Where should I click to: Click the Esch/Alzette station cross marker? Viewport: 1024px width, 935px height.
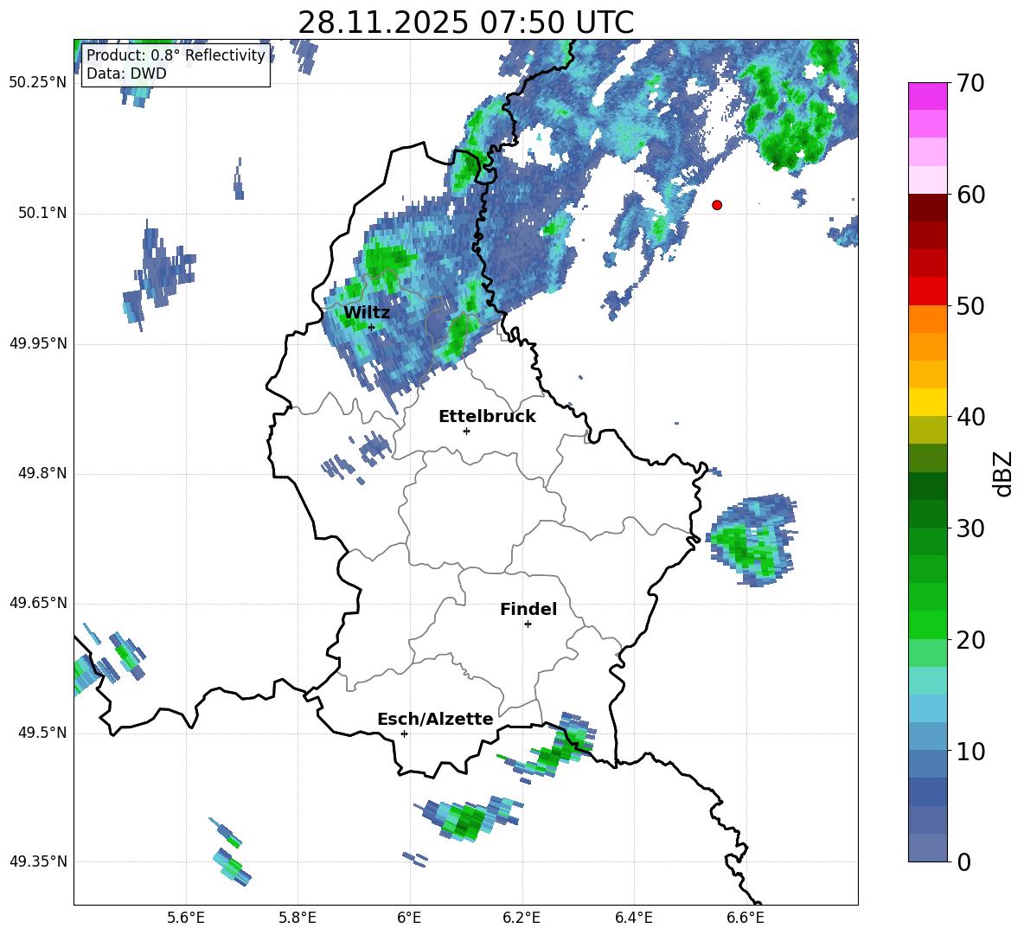point(404,733)
